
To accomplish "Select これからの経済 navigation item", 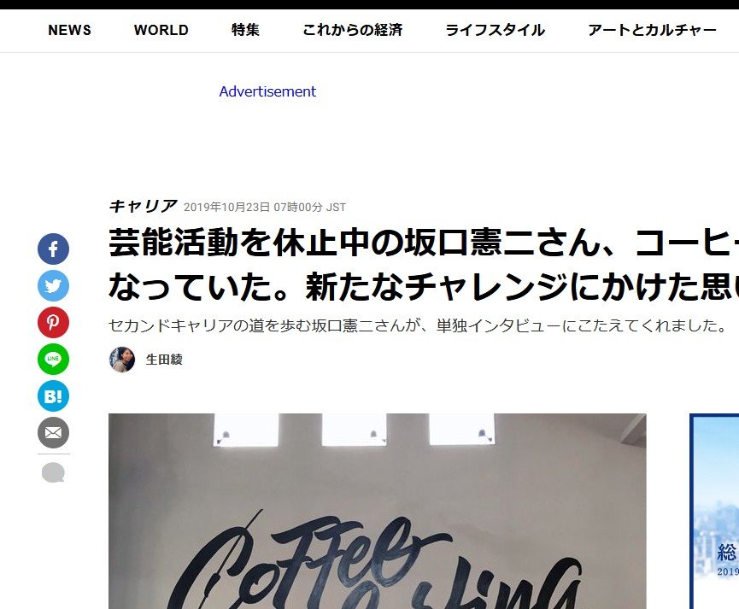I will click(x=353, y=30).
